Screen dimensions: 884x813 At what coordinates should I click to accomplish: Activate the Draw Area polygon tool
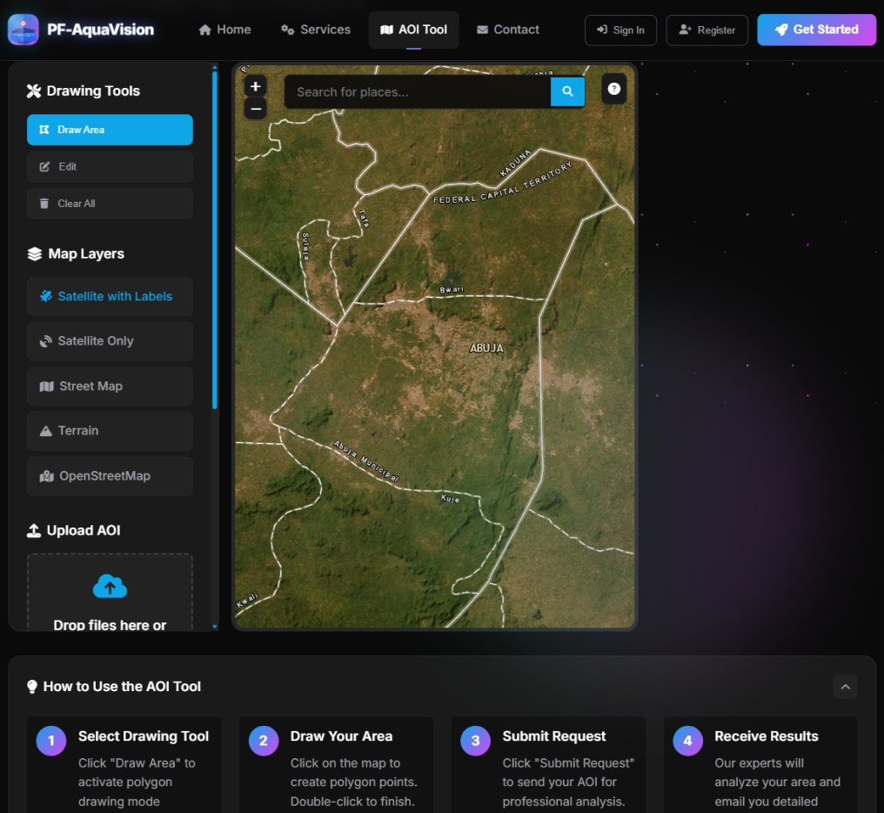(x=110, y=130)
